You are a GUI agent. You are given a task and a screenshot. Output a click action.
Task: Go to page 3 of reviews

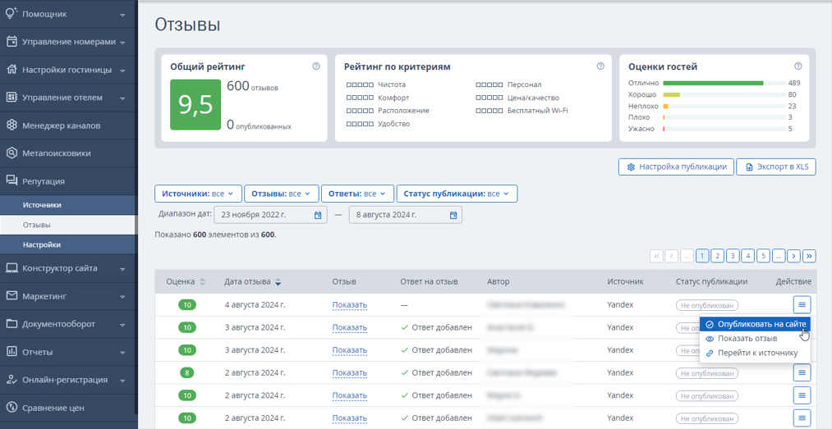click(x=733, y=256)
